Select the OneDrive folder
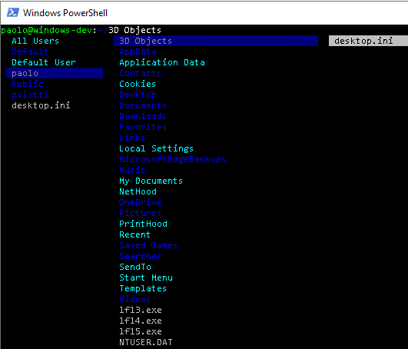 [x=141, y=202]
